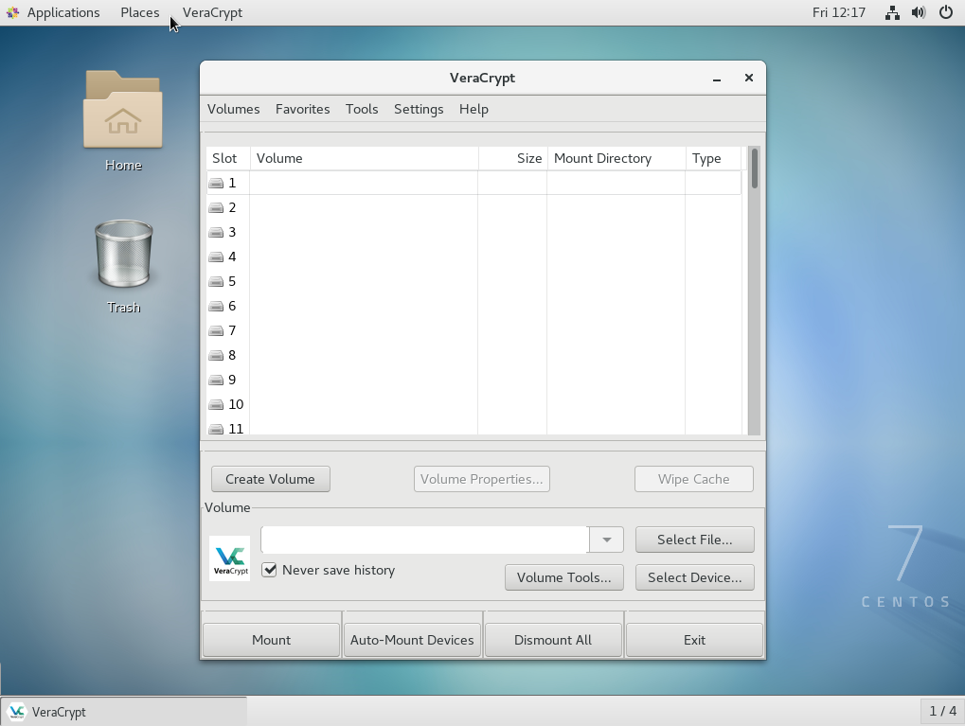Image resolution: width=965 pixels, height=726 pixels.
Task: Select the Trash desktop icon
Action: [x=124, y=266]
